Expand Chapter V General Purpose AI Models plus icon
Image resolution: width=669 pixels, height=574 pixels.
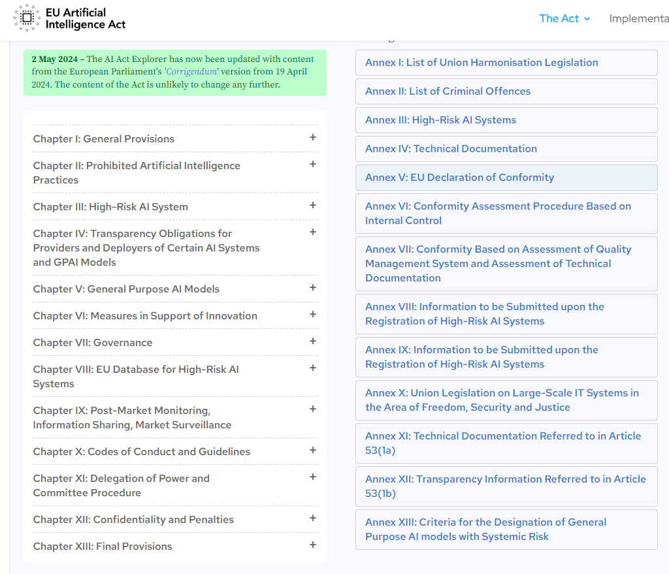click(x=313, y=287)
